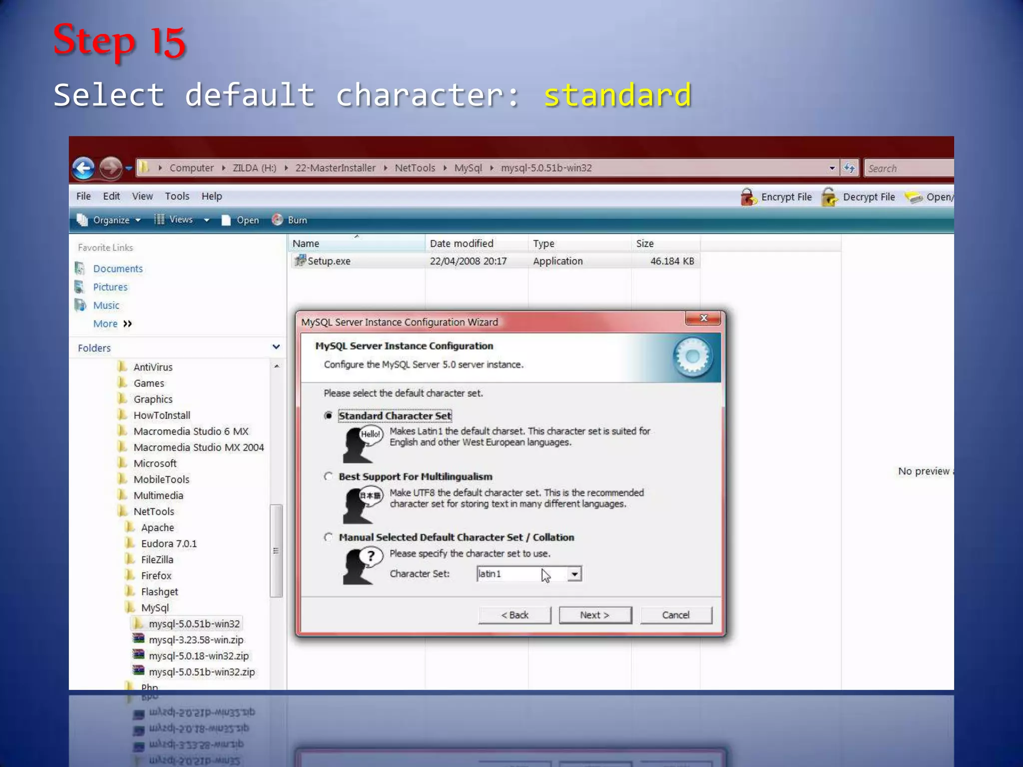Viewport: 1023px width, 767px height.
Task: Open the Edit menu
Action: (111, 196)
